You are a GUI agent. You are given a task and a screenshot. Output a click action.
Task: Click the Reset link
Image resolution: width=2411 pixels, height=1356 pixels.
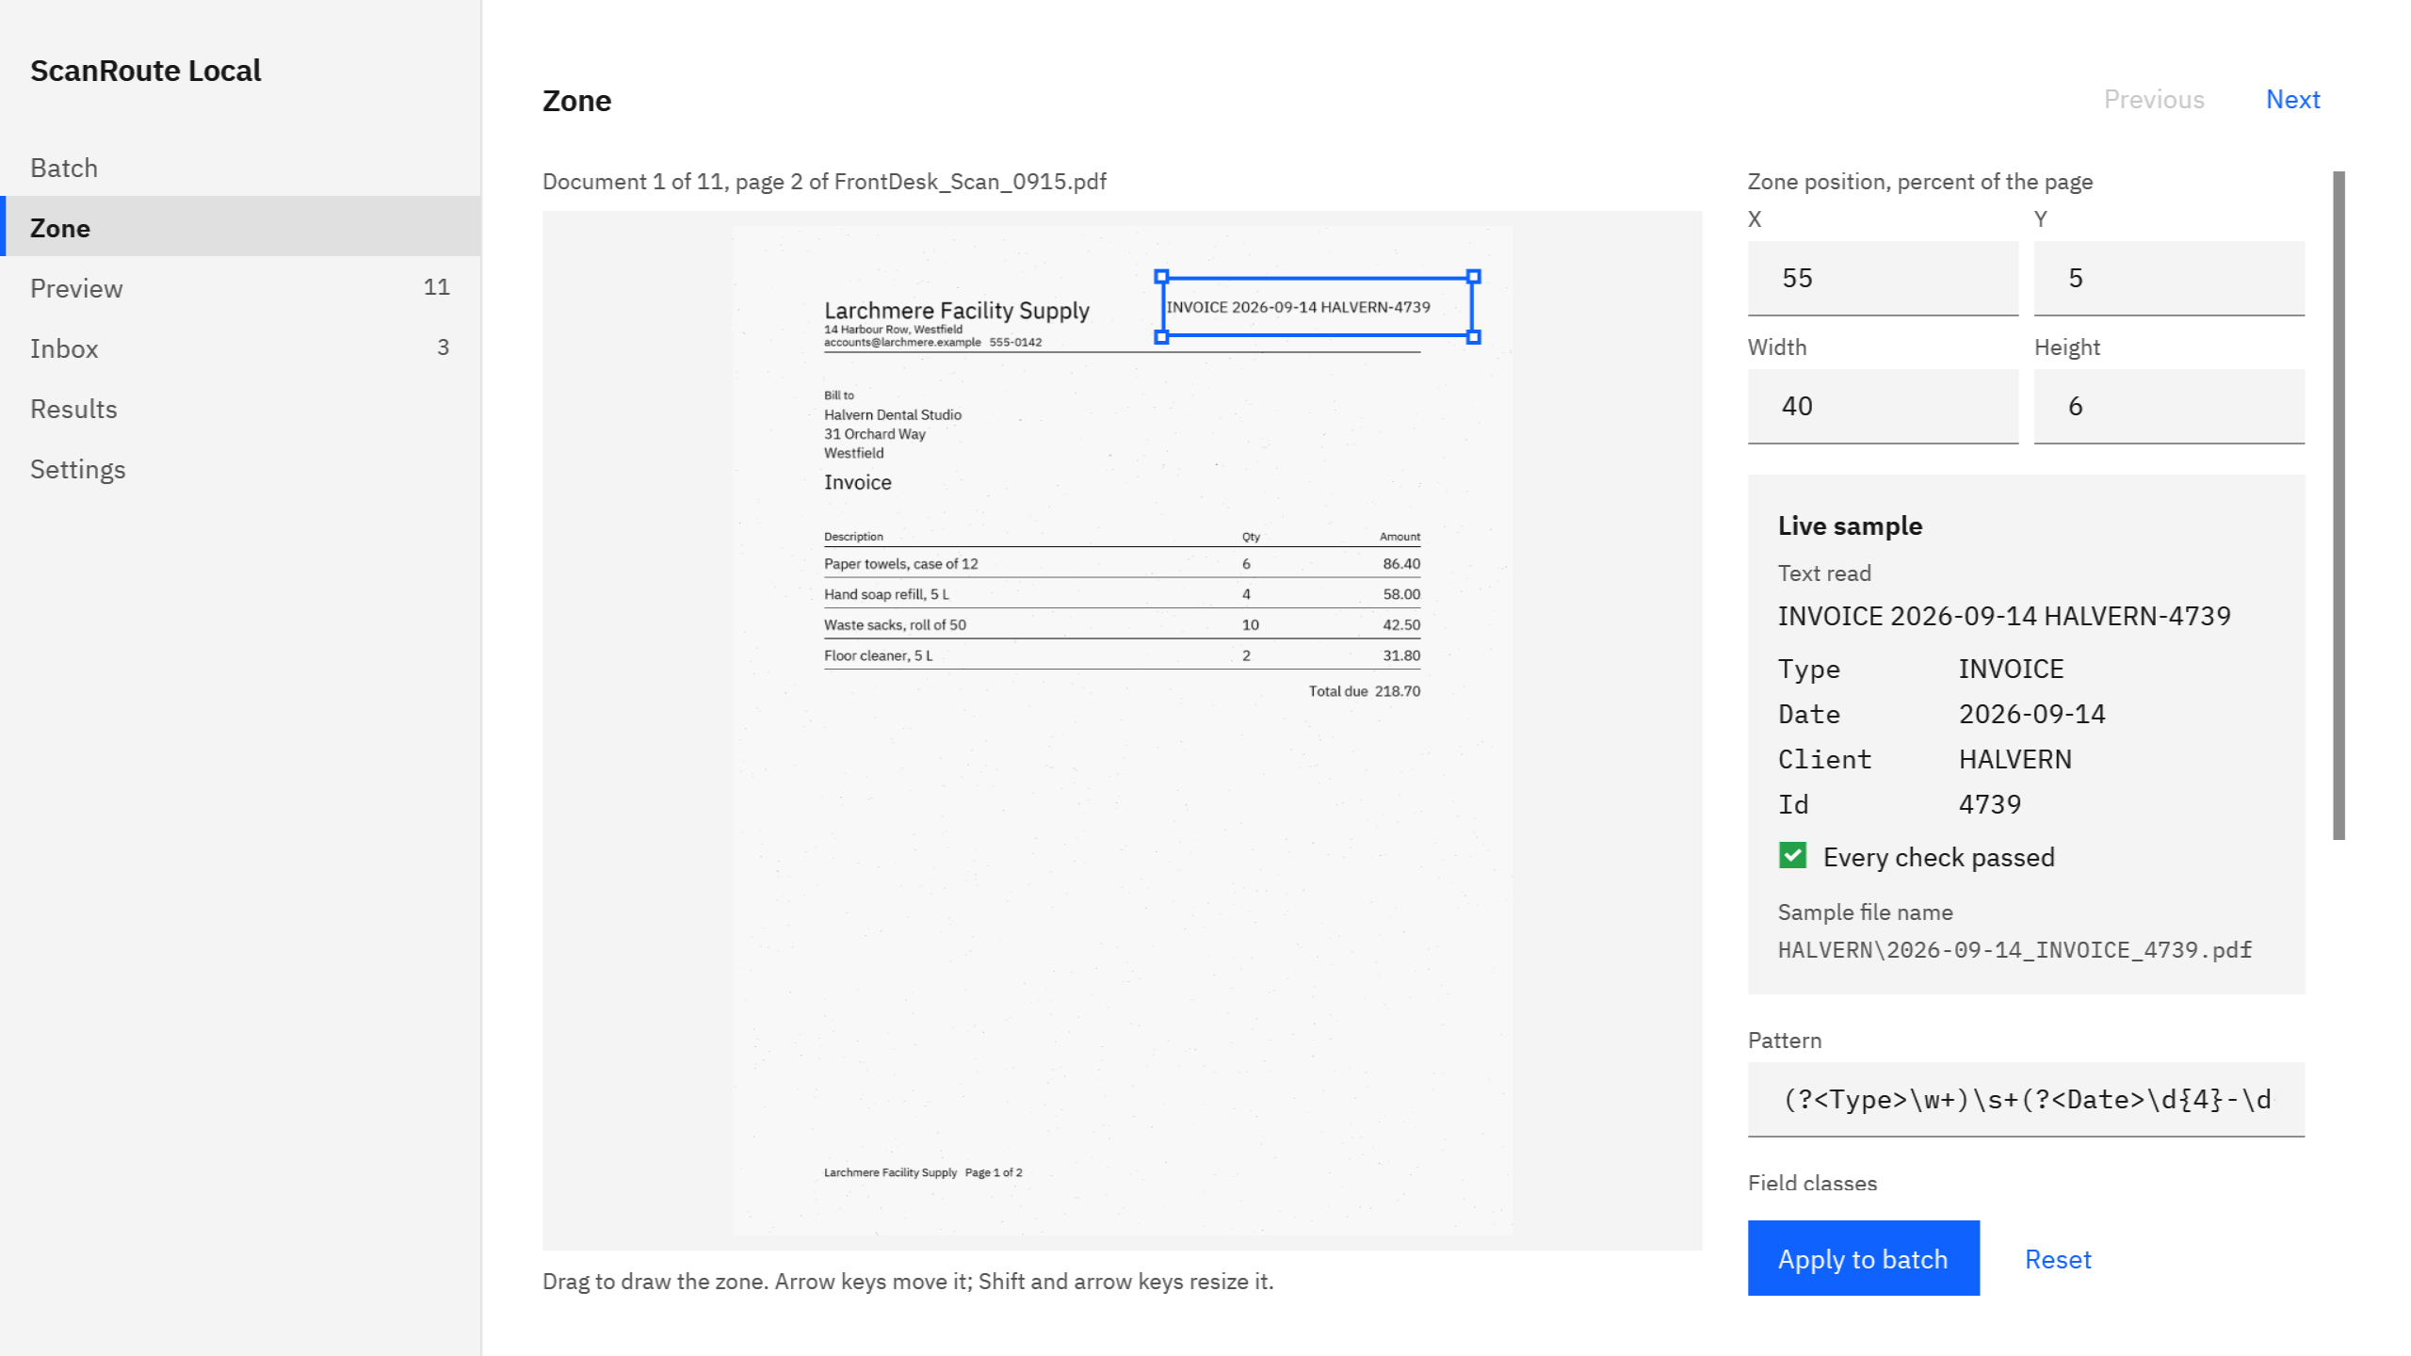tap(2058, 1259)
